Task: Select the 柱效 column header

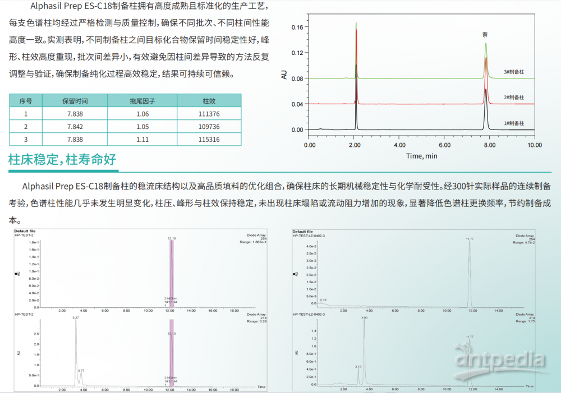Action: (x=209, y=101)
